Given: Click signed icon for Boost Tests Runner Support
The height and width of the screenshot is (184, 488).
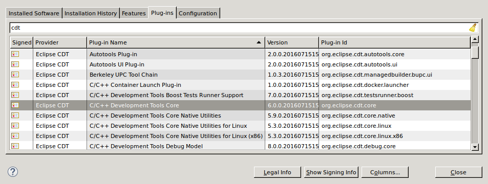Looking at the screenshot, I should coord(15,95).
